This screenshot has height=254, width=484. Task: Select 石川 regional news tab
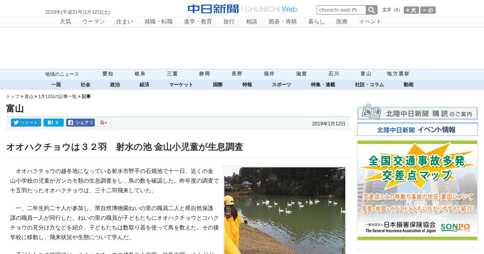coord(334,74)
